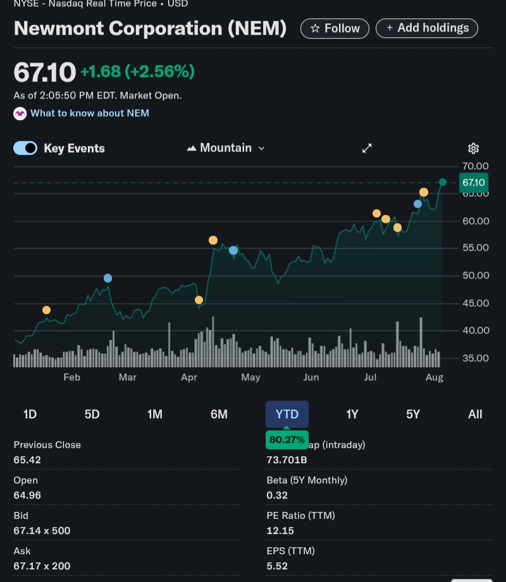The height and width of the screenshot is (582, 506).
Task: Click the +1.68 (+2.56%) change value
Action: 137,71
